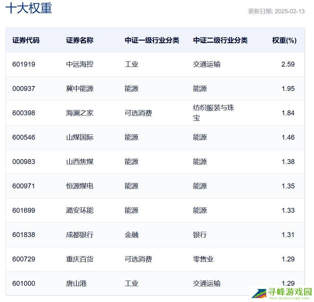Click 可选消费 in the 海澜之家 row
Viewport: 314px width, 302px height.
coord(138,113)
